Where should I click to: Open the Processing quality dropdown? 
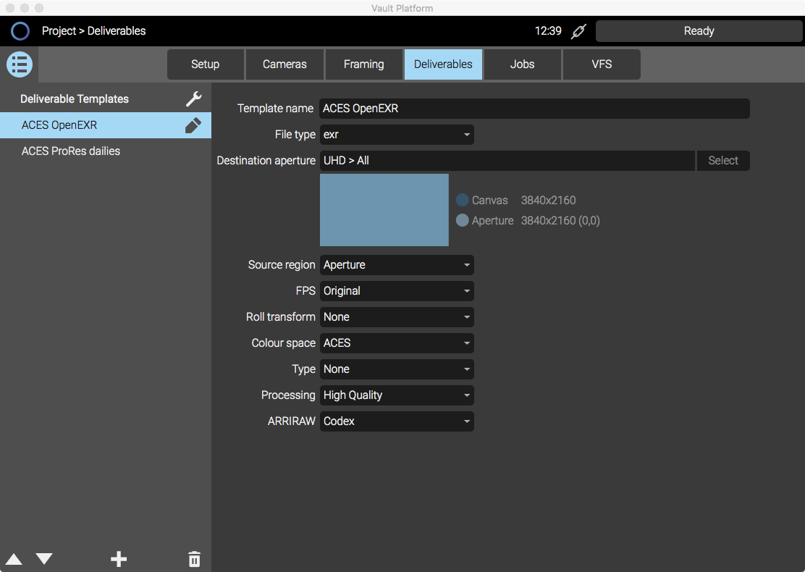tap(397, 395)
